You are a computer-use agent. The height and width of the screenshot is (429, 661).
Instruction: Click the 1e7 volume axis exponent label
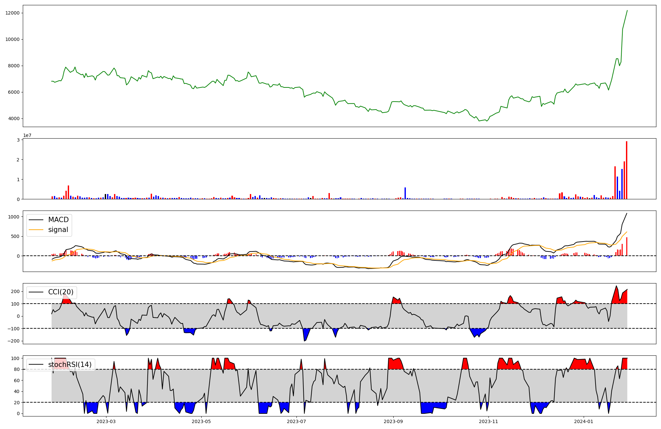27,135
